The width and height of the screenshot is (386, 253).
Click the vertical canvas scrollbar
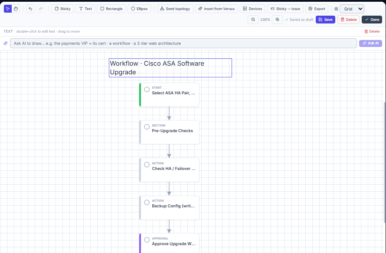385,162
